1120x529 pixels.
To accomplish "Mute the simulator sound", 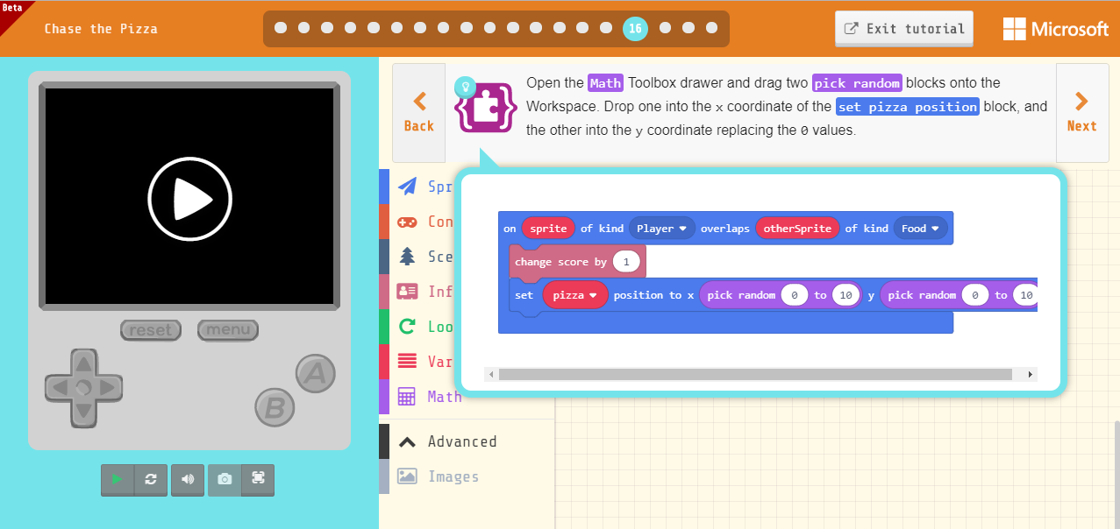I will pyautogui.click(x=187, y=480).
